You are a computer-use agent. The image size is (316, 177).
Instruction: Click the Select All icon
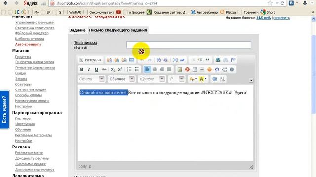(175, 60)
